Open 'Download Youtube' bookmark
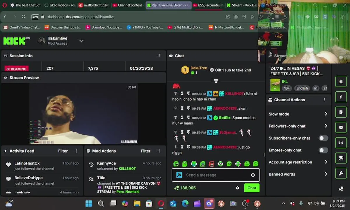The image size is (350, 210). [104, 27]
